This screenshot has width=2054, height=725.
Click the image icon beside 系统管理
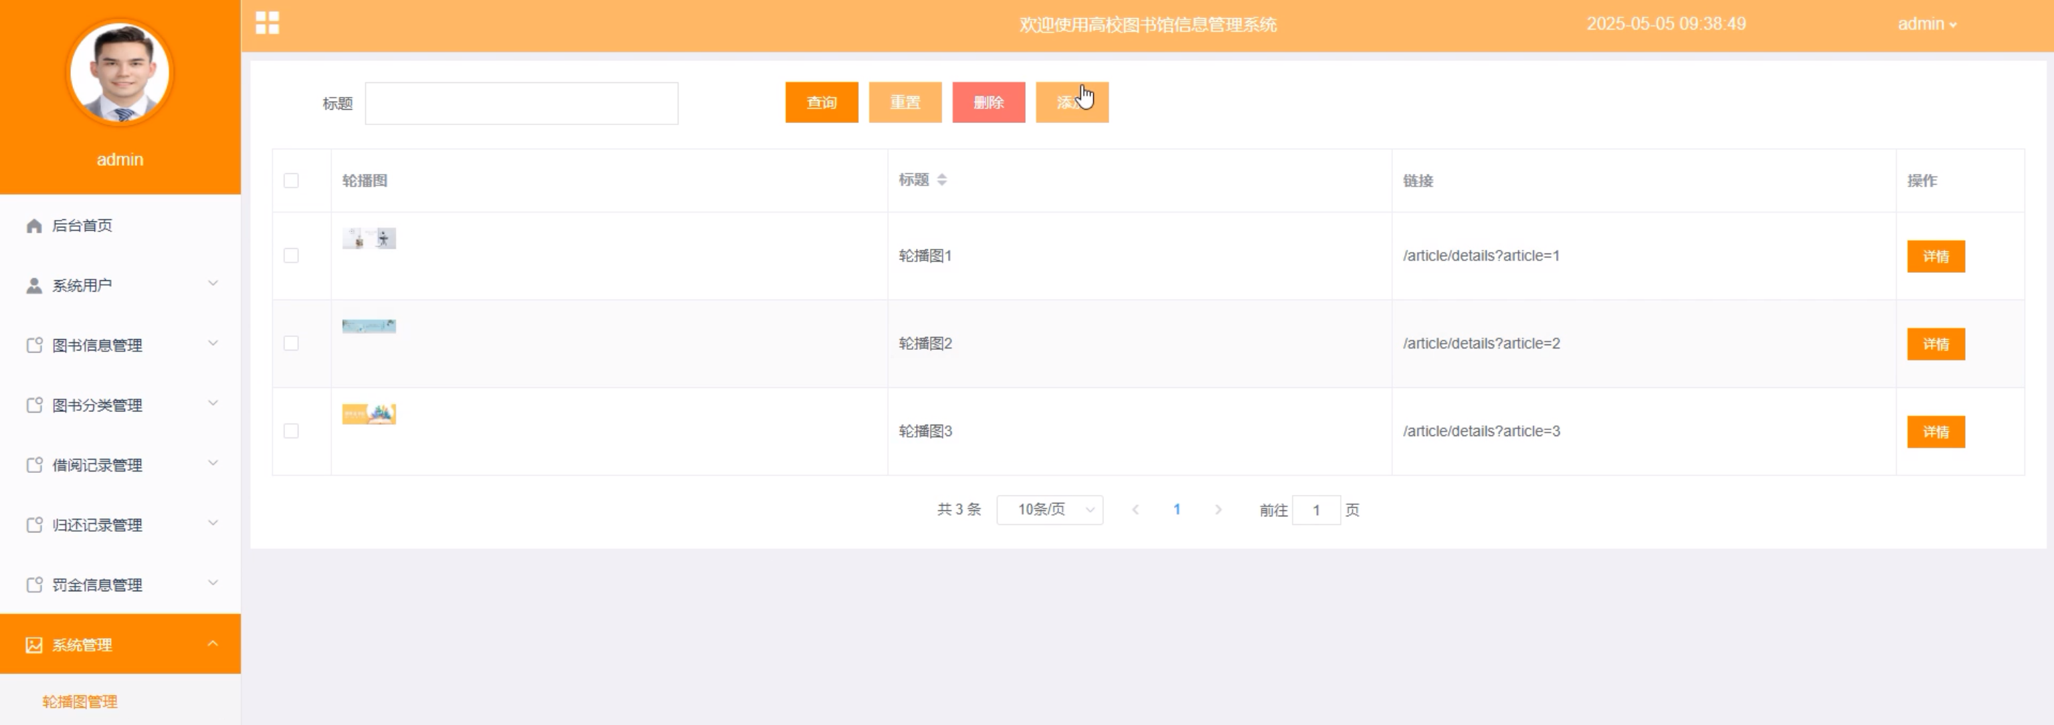[33, 645]
